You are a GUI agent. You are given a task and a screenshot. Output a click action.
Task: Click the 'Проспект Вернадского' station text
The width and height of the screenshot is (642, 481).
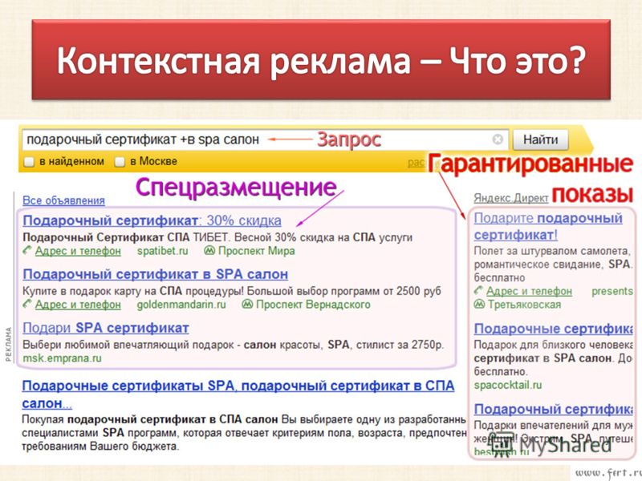point(313,305)
